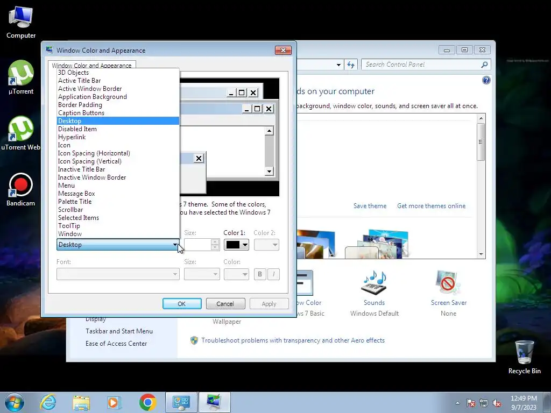This screenshot has width=551, height=413.
Task: Select the highlighted Desktop list entry
Action: click(118, 121)
